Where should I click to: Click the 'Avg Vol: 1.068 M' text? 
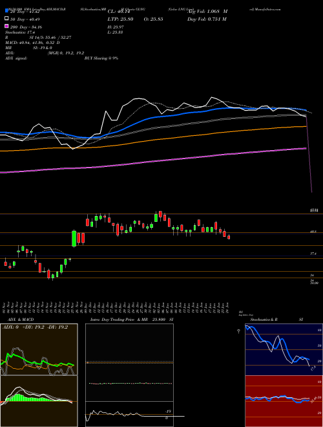[207, 12]
